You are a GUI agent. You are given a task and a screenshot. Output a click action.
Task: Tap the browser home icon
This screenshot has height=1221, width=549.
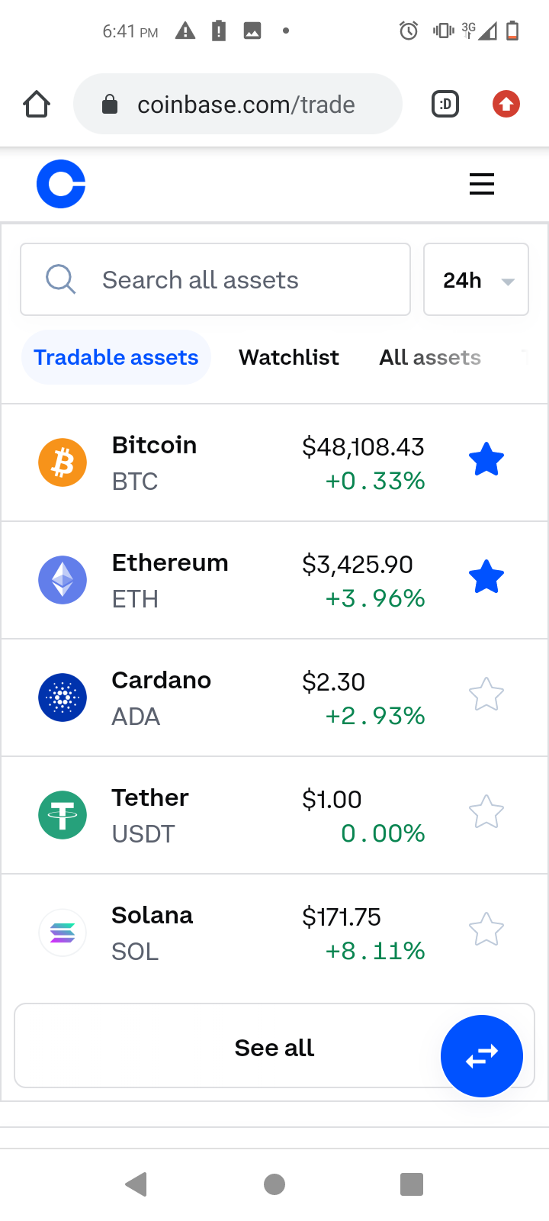coord(37,105)
